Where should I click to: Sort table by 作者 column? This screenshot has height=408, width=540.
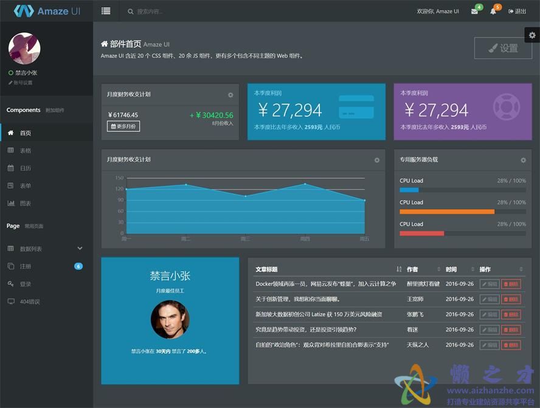(x=438, y=269)
